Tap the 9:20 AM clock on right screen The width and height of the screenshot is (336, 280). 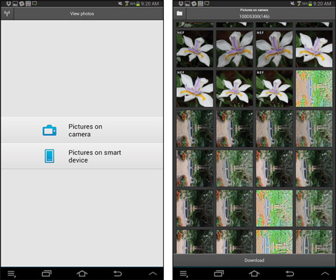click(x=322, y=3)
